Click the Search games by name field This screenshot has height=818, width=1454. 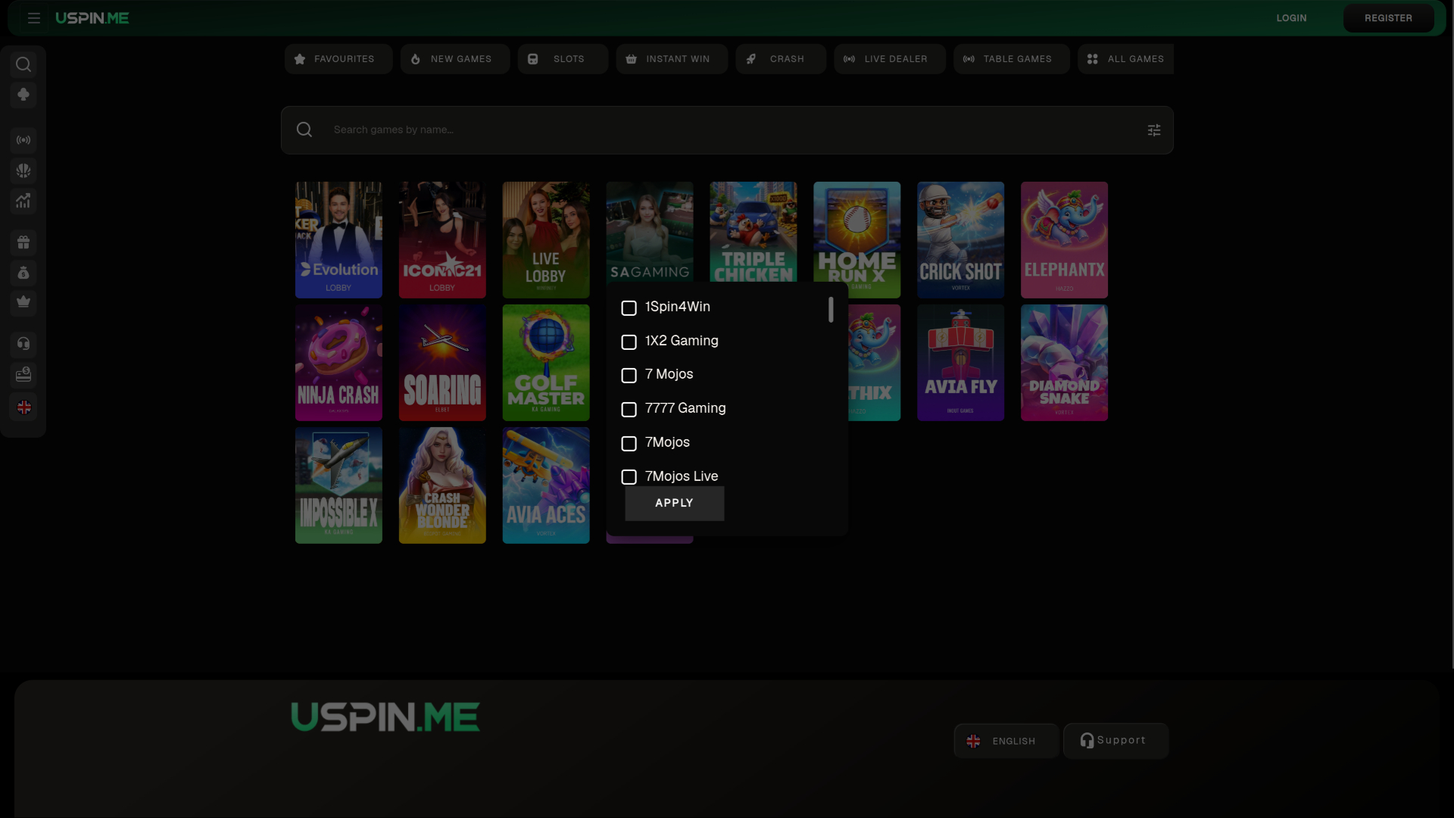(x=727, y=130)
